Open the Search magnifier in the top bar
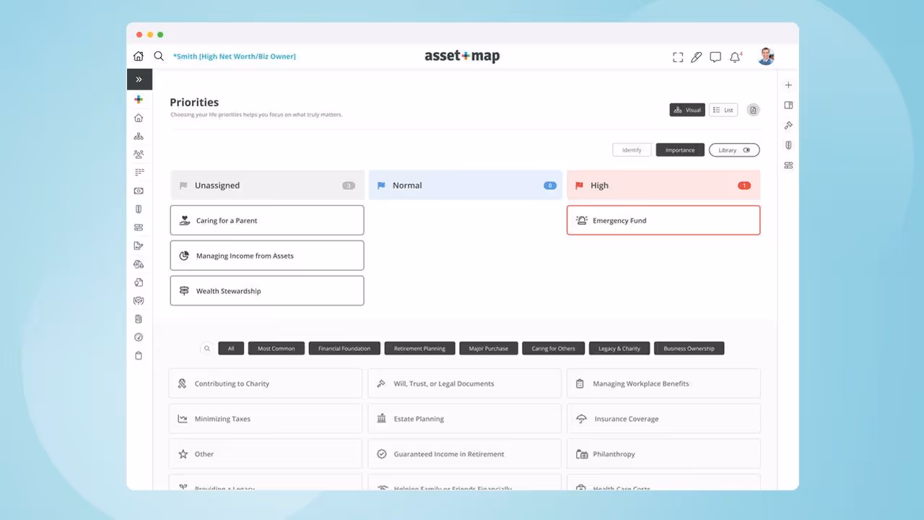 tap(159, 56)
